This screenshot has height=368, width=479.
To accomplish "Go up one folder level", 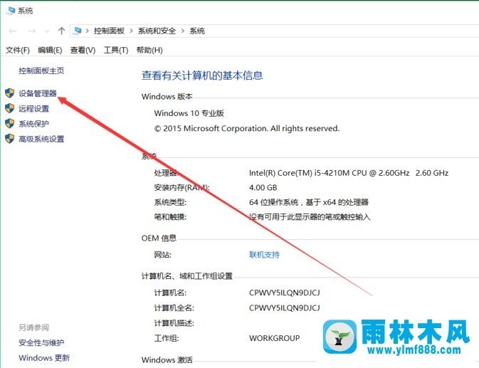I will 61,31.
